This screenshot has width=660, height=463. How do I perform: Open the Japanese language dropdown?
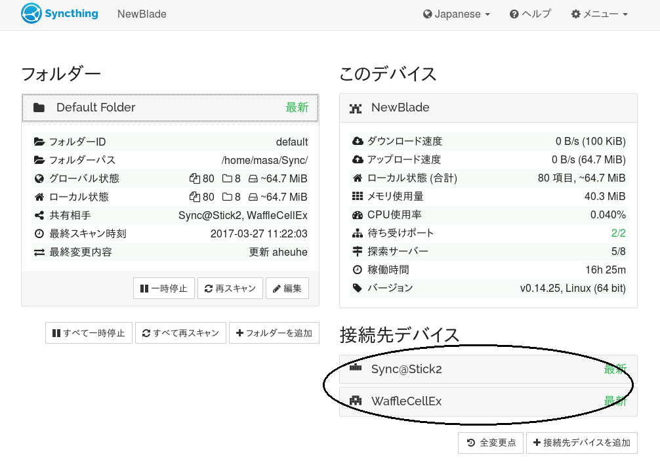coord(457,14)
